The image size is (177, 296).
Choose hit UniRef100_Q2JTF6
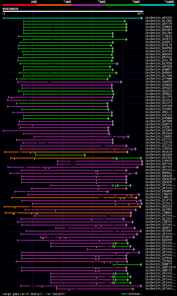[159, 97]
